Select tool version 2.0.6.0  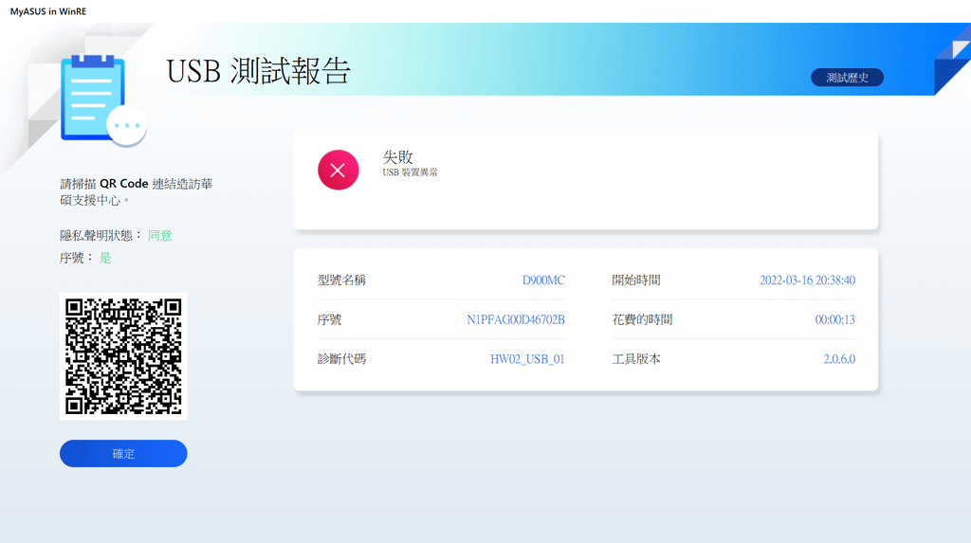tap(839, 359)
